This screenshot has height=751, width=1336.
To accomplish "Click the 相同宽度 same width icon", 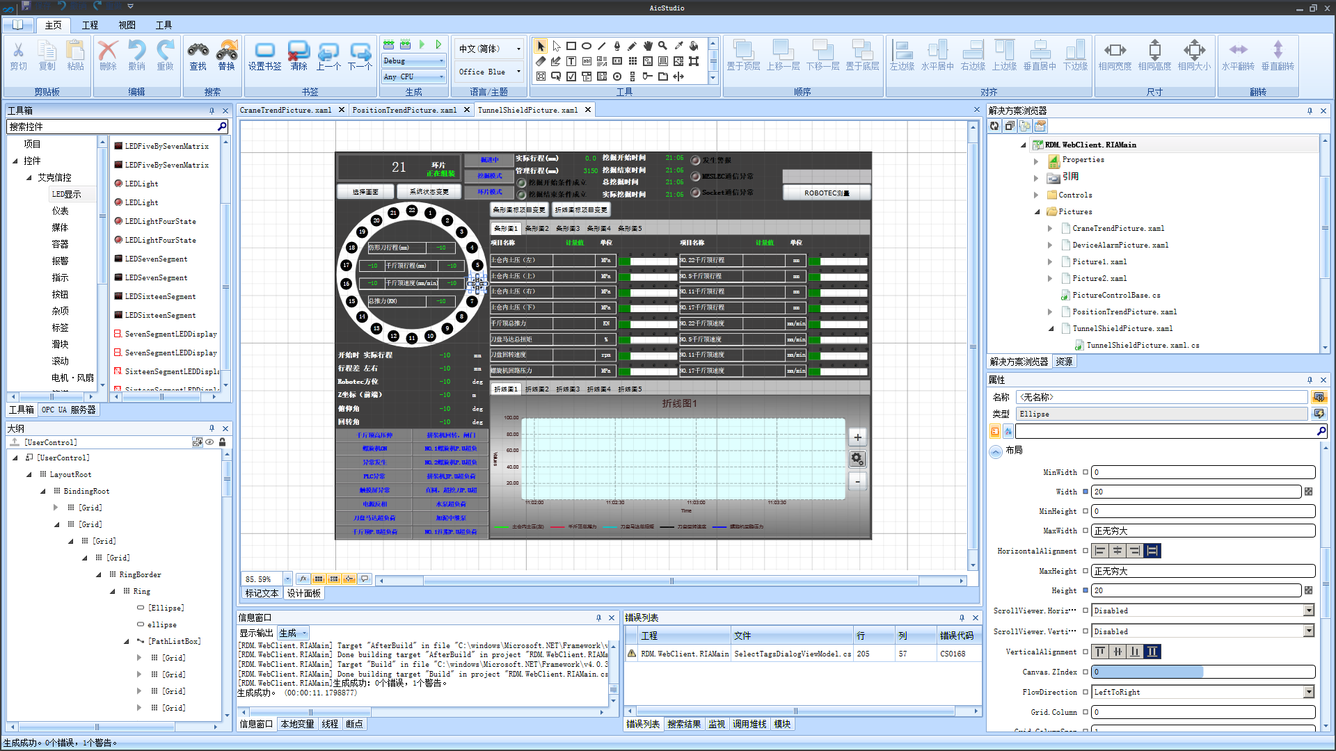I will tap(1115, 50).
